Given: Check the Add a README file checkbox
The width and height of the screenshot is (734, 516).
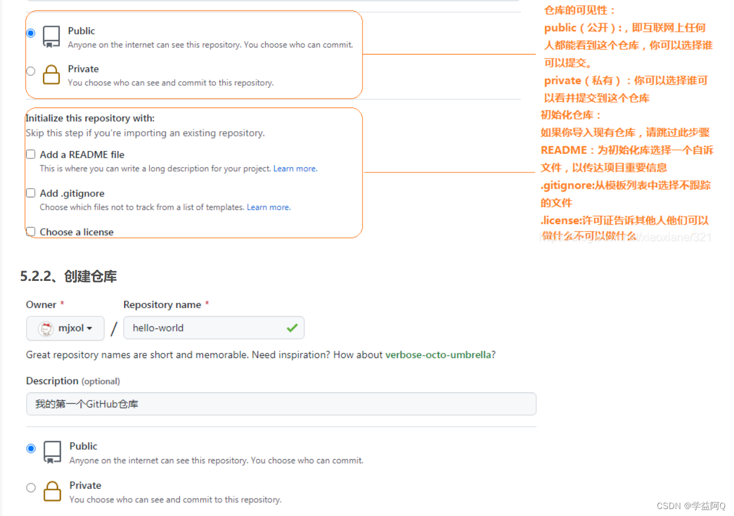Looking at the screenshot, I should [31, 154].
